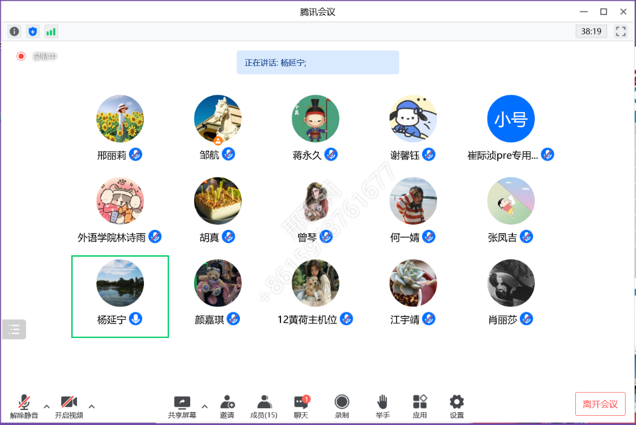Toggle recording with 录制 button
Screen dimensions: 636x425
pos(342,406)
